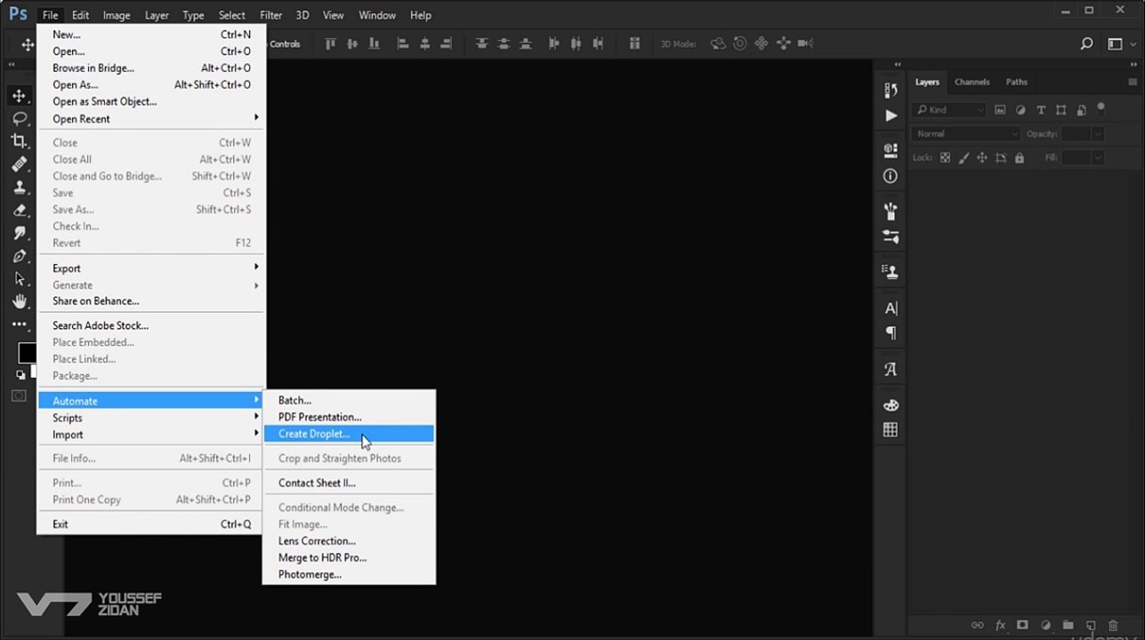This screenshot has height=640, width=1145.
Task: Click the Opacity input field
Action: 1076,134
